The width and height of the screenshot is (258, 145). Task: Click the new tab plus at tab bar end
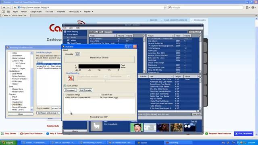[256, 15]
